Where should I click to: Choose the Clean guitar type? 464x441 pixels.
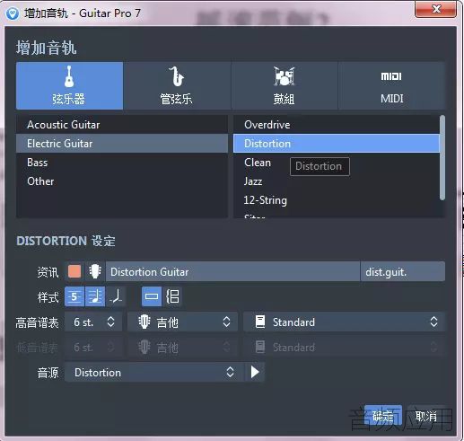click(x=337, y=163)
